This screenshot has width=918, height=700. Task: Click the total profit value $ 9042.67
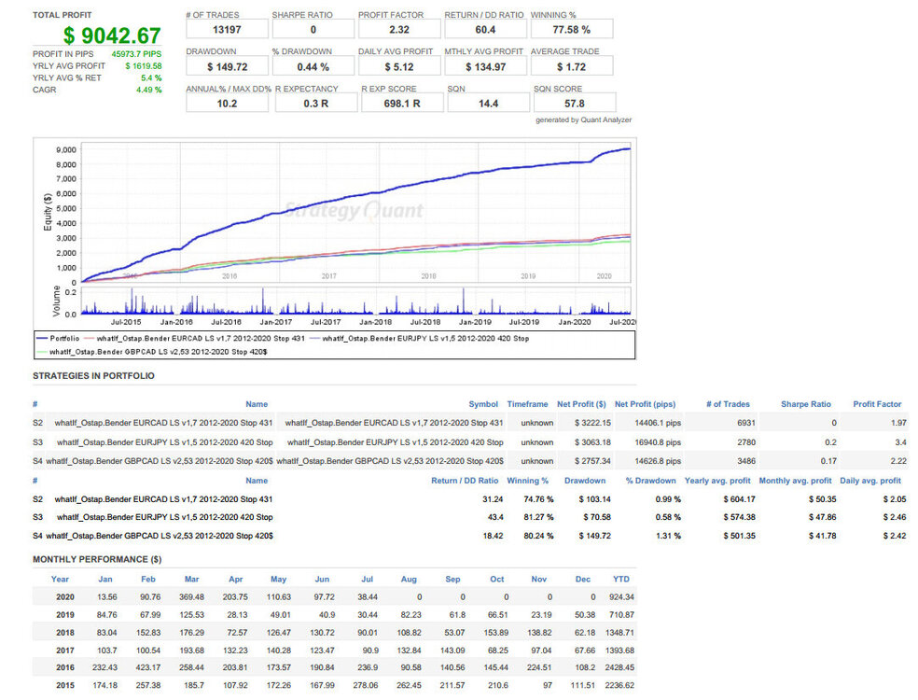tap(111, 35)
